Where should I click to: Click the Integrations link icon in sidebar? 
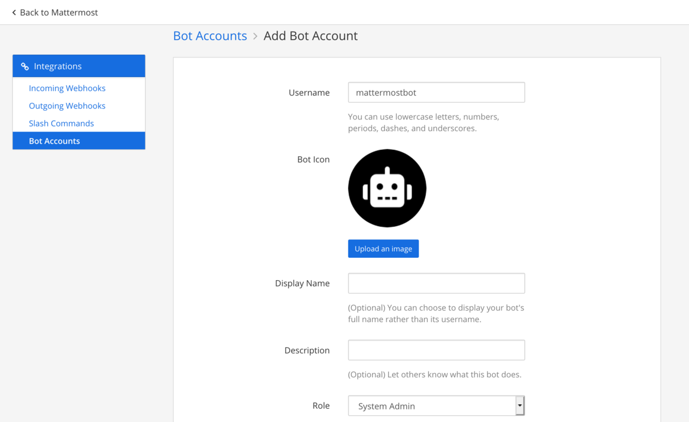[25, 67]
